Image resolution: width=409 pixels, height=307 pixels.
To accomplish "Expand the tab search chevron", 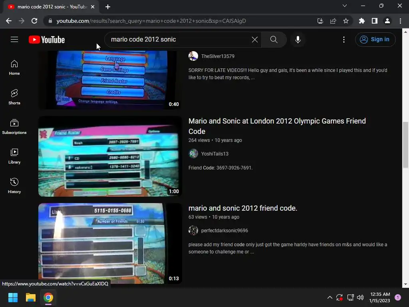I will tap(345, 6).
